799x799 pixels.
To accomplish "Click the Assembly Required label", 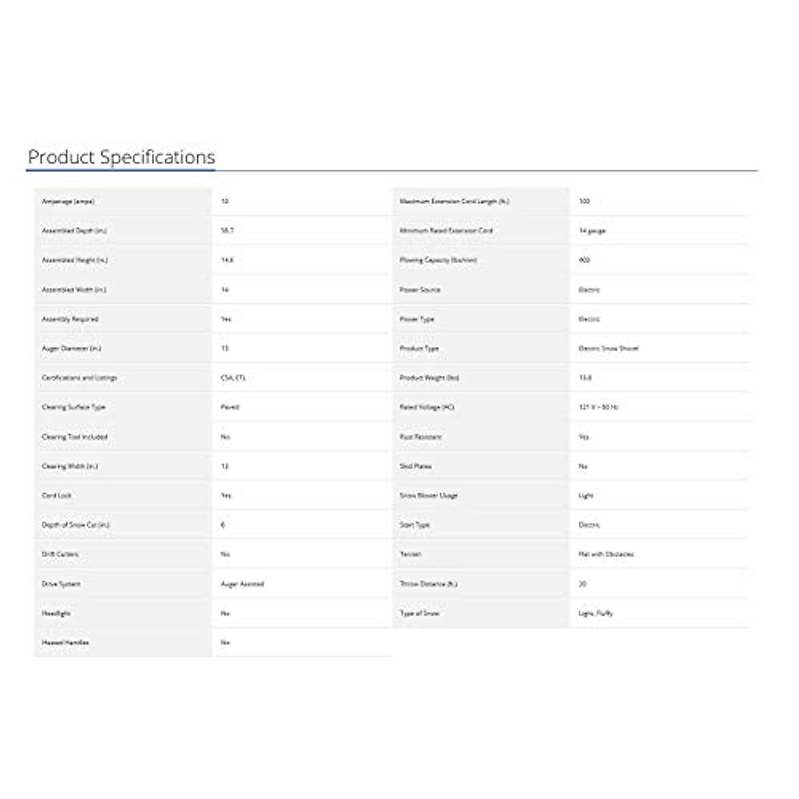I will [x=70, y=319].
